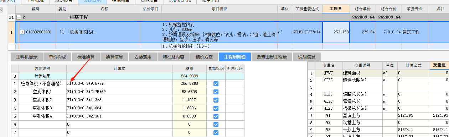Untick 累加标识 checkbox for 桩身体积 row
449x137 pixels.
pyautogui.click(x=216, y=84)
